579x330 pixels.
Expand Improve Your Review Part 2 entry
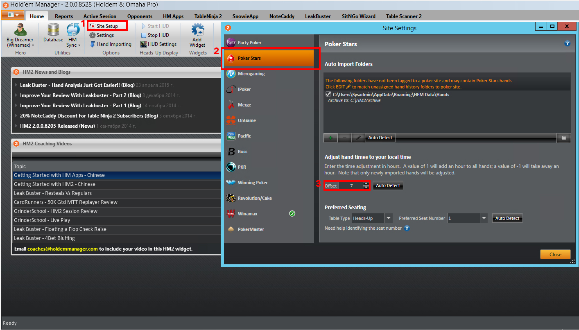[16, 95]
